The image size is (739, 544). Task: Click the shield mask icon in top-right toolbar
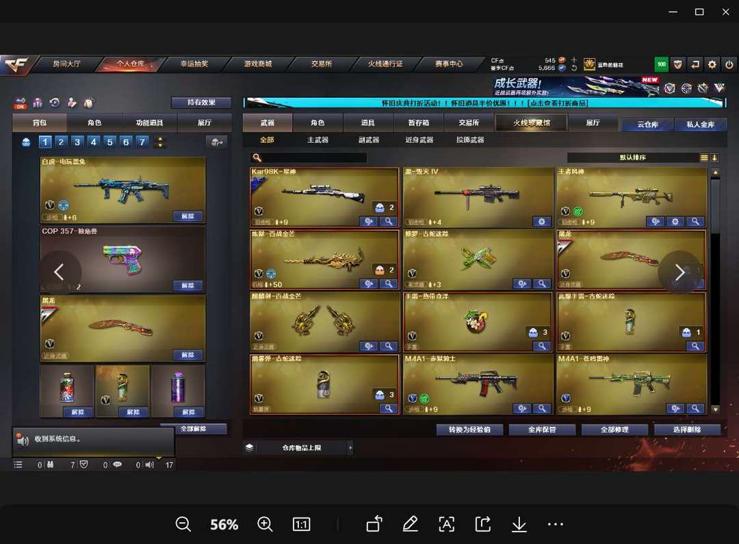[677, 64]
